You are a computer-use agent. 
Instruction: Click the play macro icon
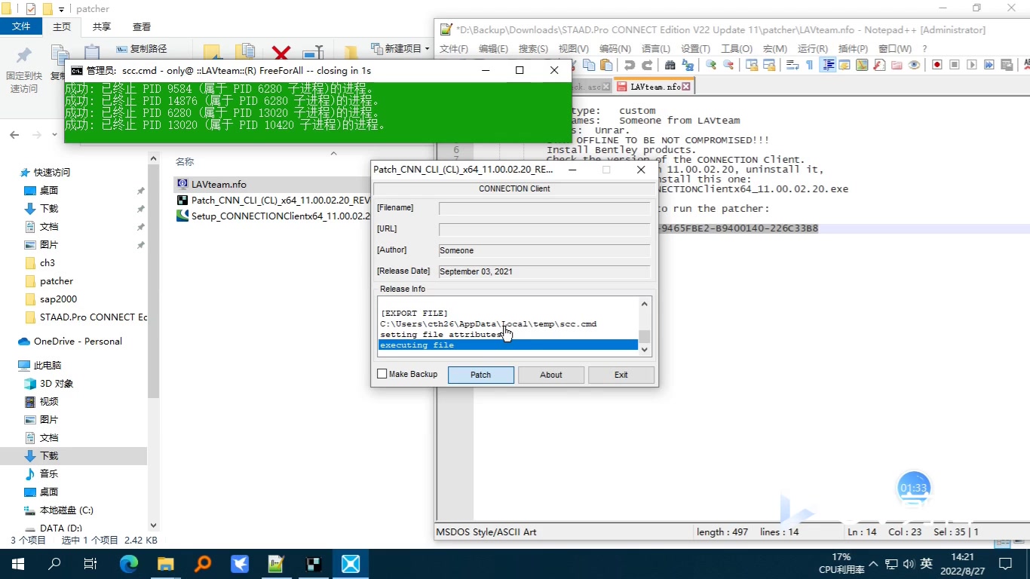pyautogui.click(x=971, y=65)
